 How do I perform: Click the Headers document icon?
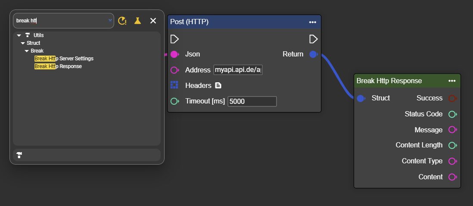click(x=218, y=85)
